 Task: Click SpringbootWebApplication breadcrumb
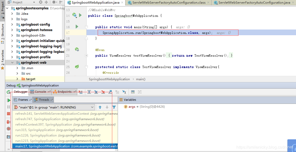(109, 79)
